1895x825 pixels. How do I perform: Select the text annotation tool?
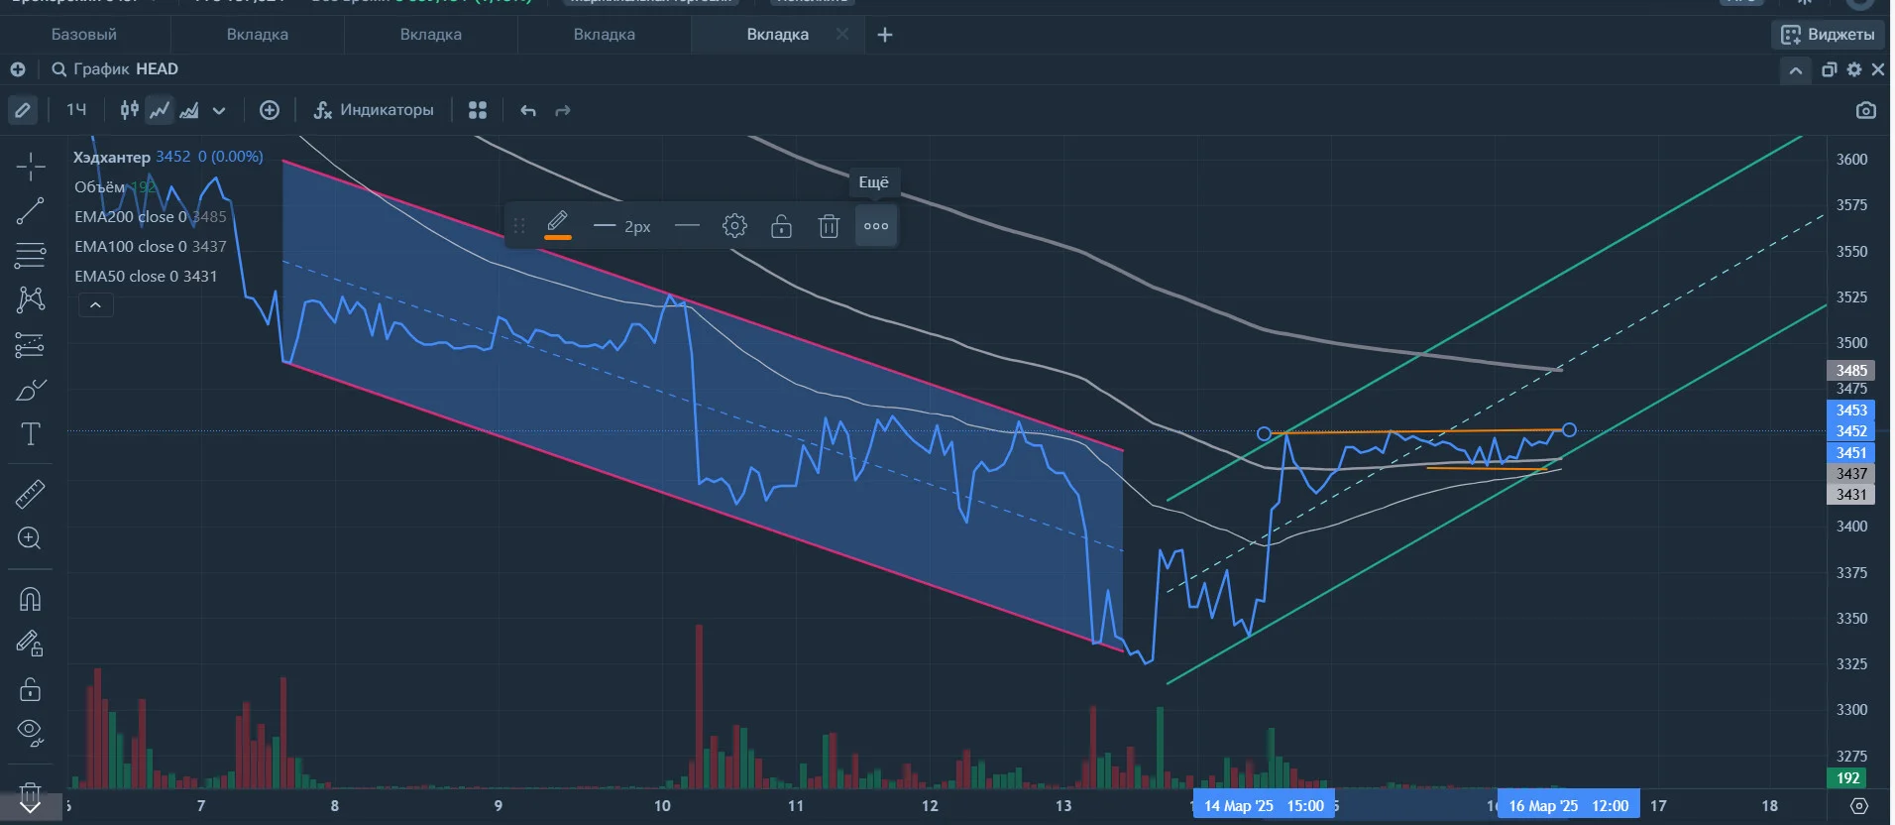click(x=31, y=434)
